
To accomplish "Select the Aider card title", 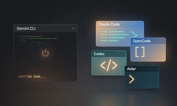I will point(131,69).
